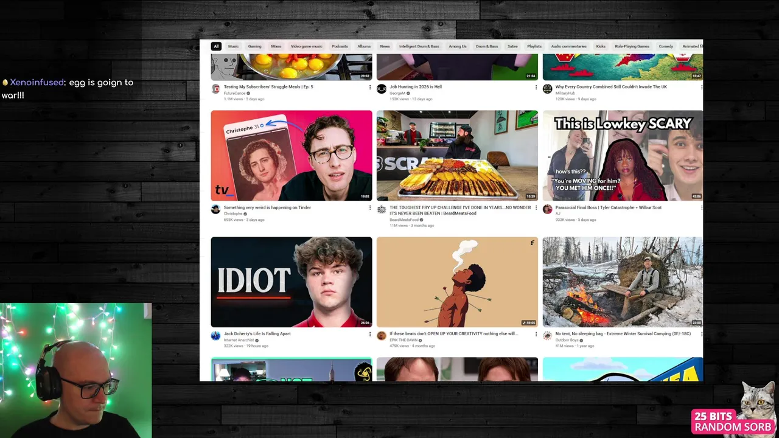Click the streamer webcam overlay
Screen dimensions: 779x438
[x=75, y=370]
